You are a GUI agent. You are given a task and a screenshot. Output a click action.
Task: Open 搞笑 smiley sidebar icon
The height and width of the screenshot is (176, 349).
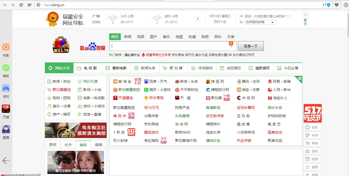pyautogui.click(x=6, y=68)
